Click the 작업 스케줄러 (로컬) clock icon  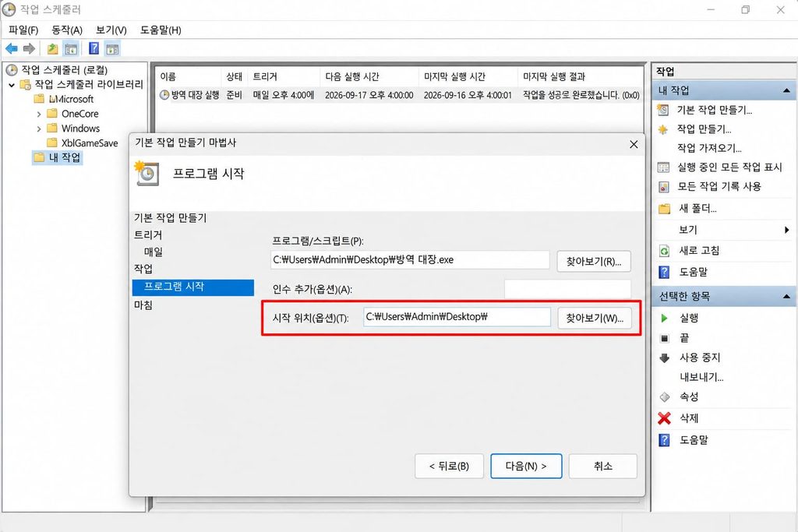(12, 69)
